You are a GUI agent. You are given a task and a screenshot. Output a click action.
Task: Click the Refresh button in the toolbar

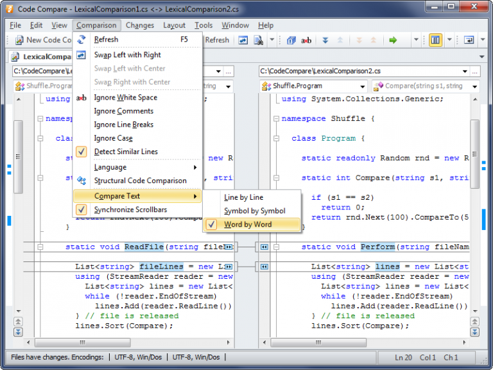click(x=216, y=40)
